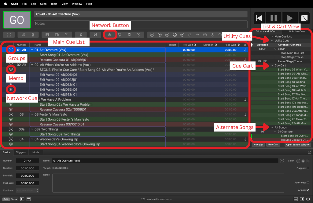
Task: Pop out the inspector into its own window
Action: pos(309,152)
